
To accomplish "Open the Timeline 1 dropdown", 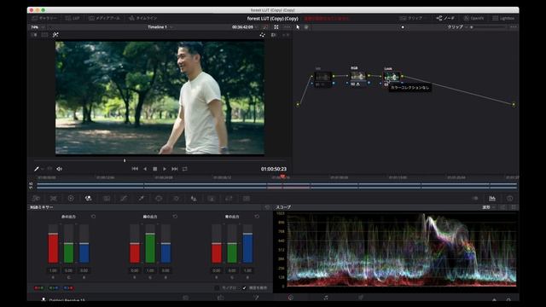I will [x=160, y=26].
